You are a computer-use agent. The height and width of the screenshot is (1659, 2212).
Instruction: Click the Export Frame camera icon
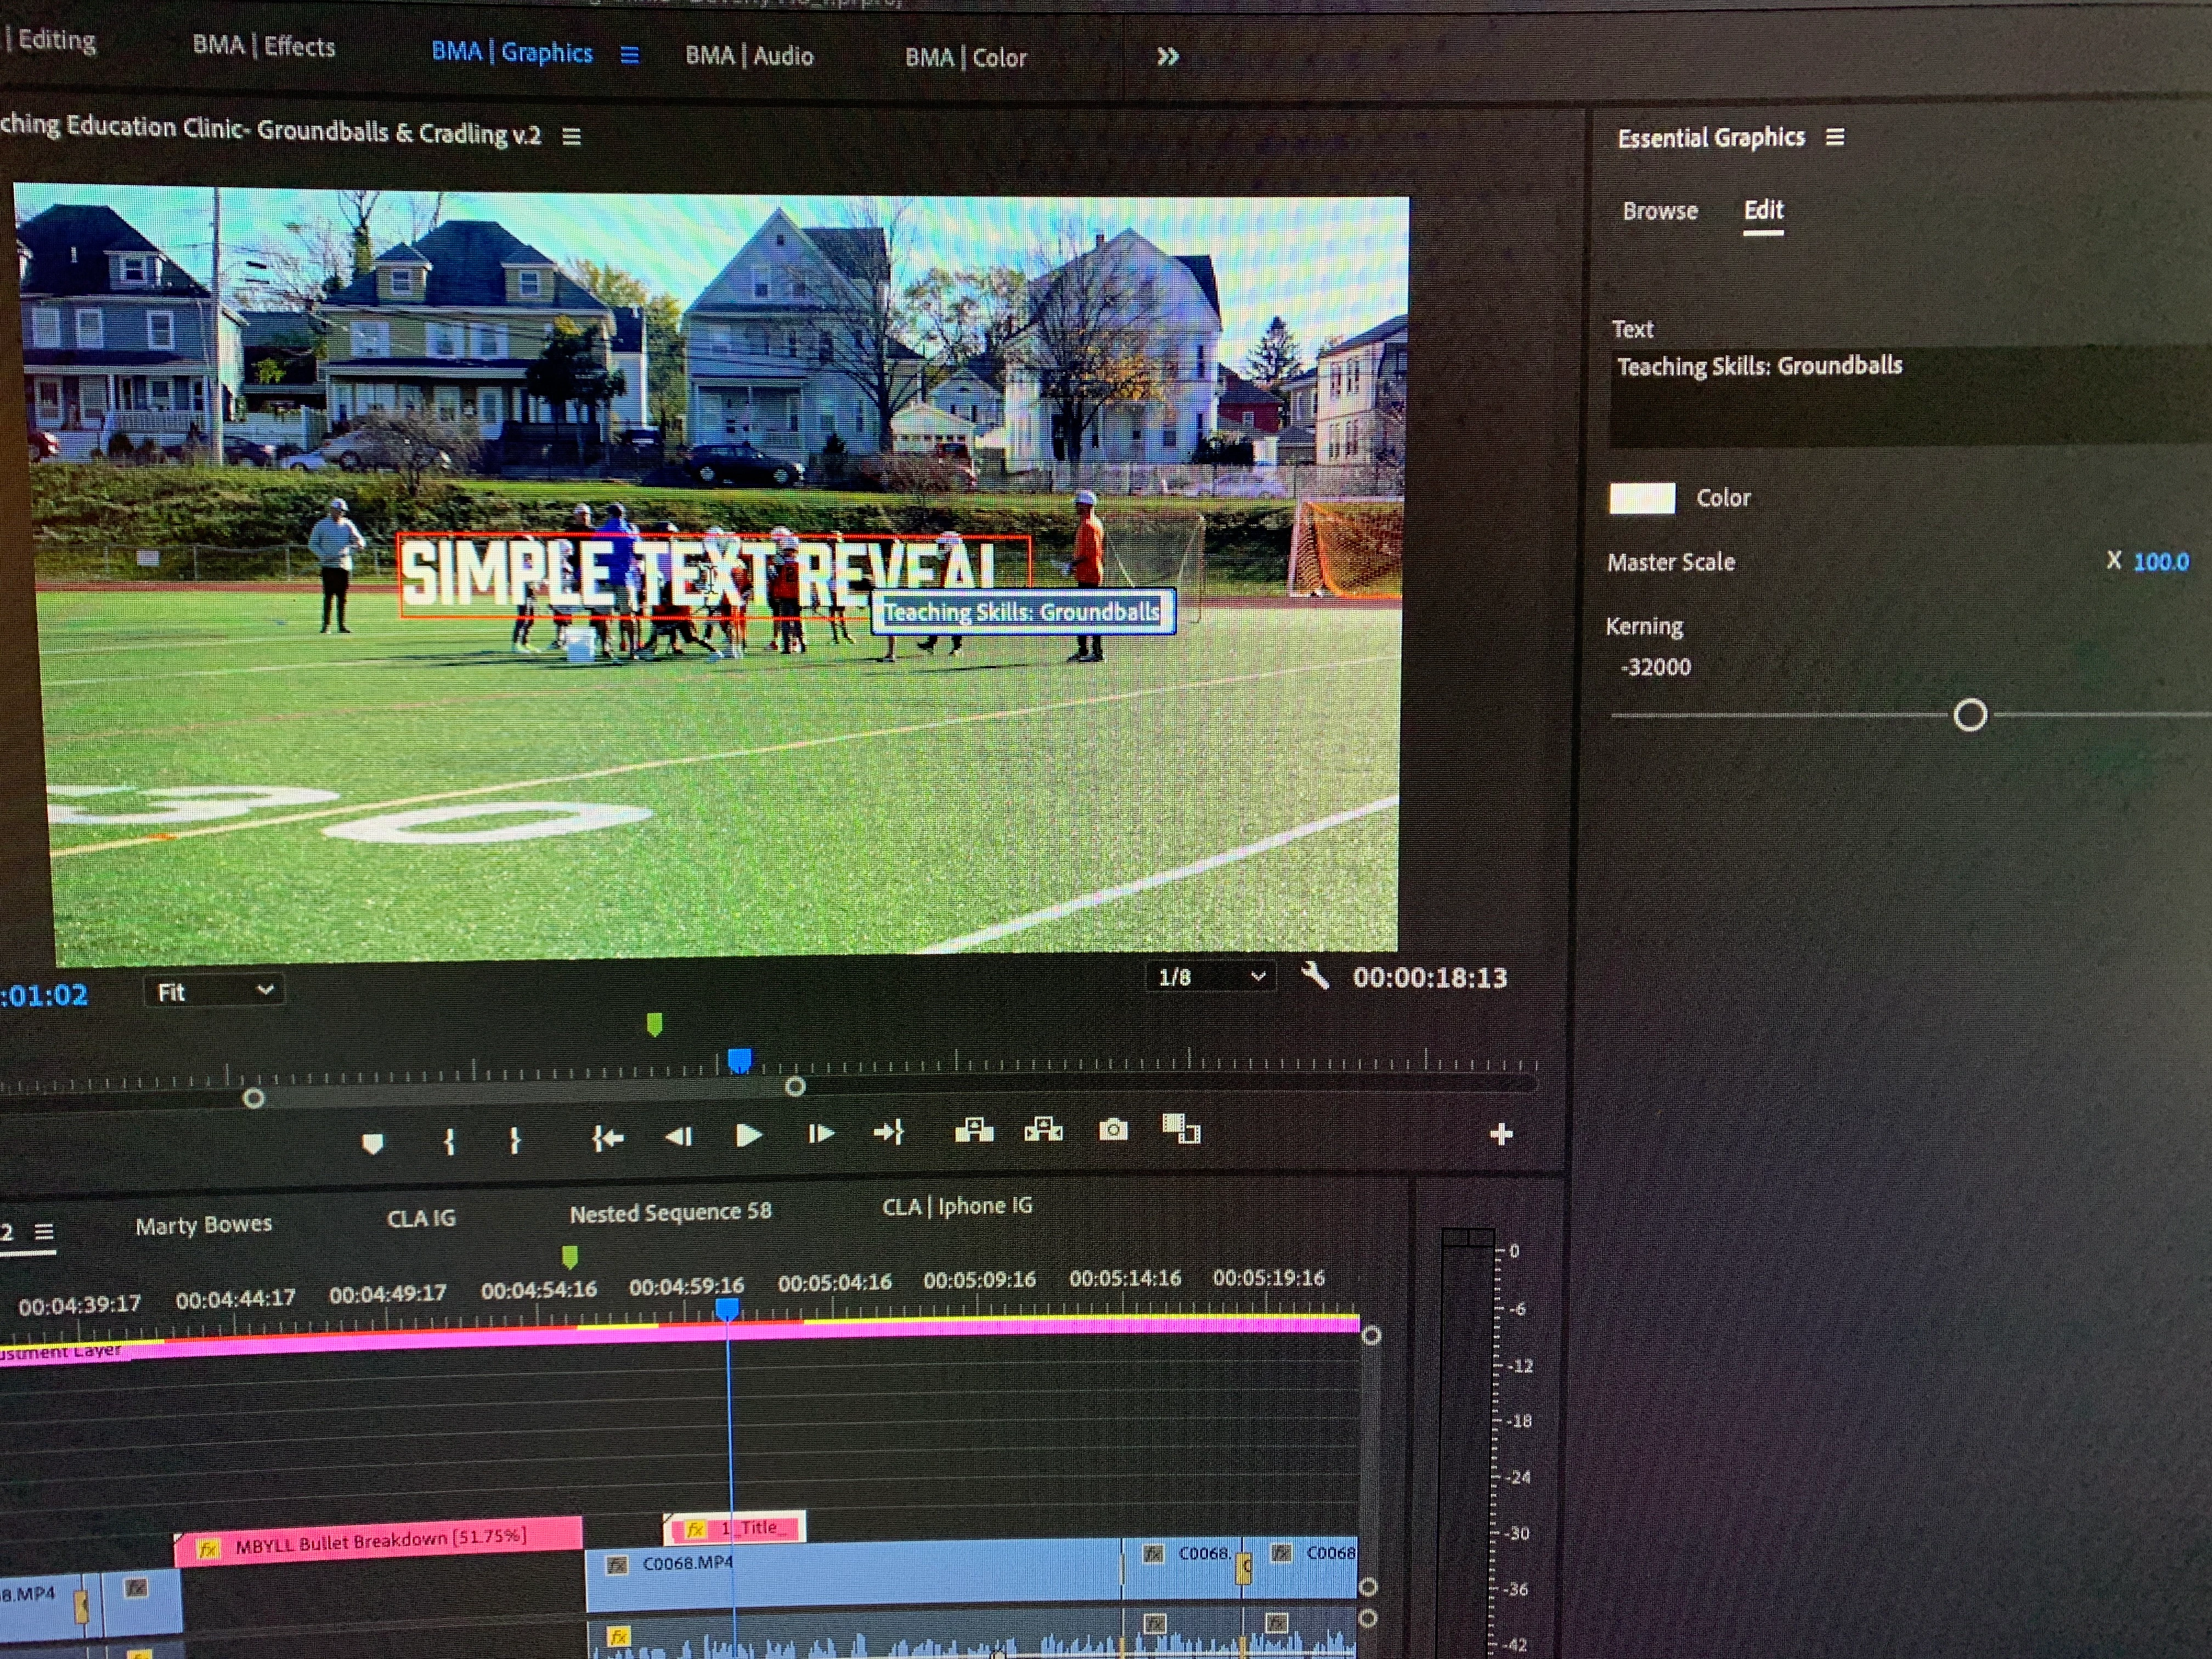pyautogui.click(x=1112, y=1130)
